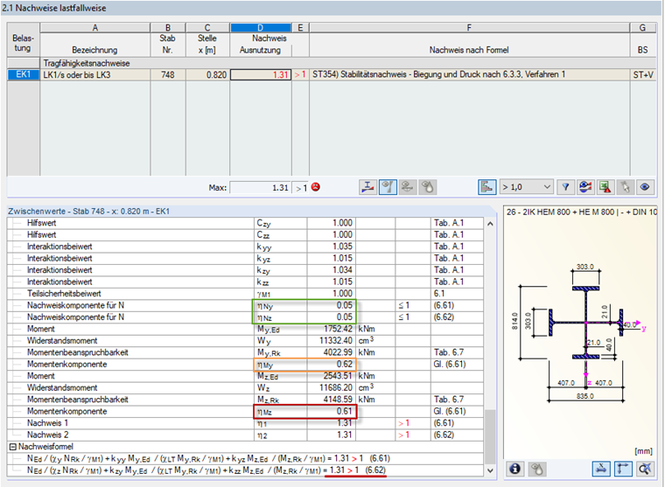This screenshot has width=665, height=487.
Task: Select the 'Widerstandsmoment' Wz row
Action: pyautogui.click(x=245, y=388)
